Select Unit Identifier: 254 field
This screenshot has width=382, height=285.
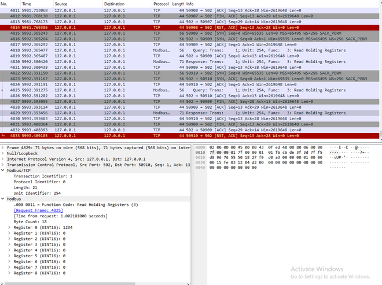click(x=37, y=193)
